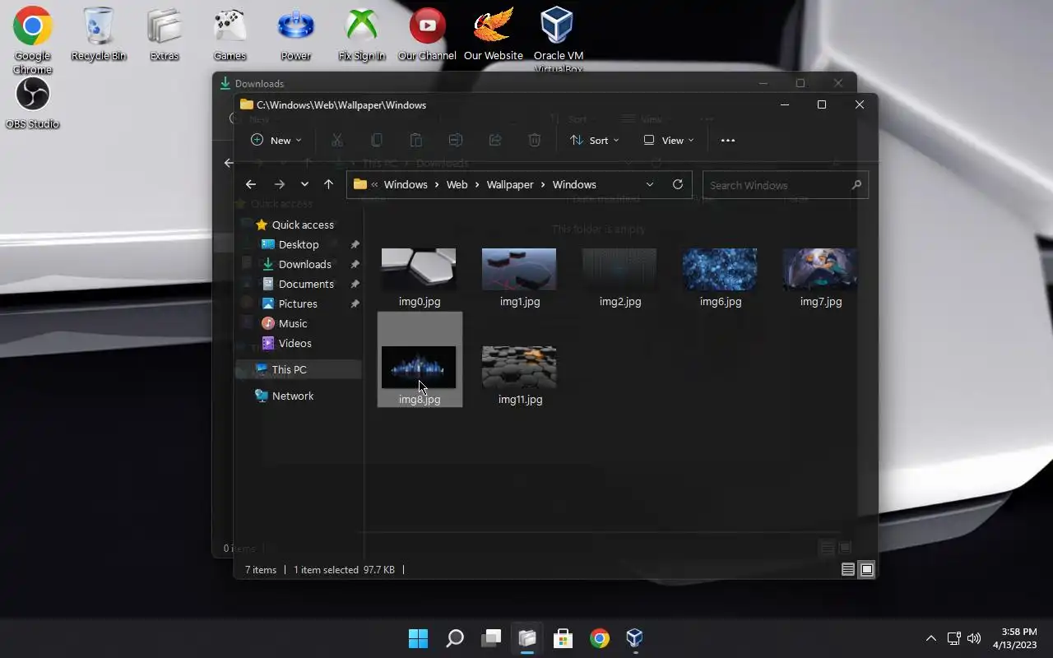The width and height of the screenshot is (1053, 658).
Task: Click Windows folder in breadcrumb path
Action: point(406,185)
